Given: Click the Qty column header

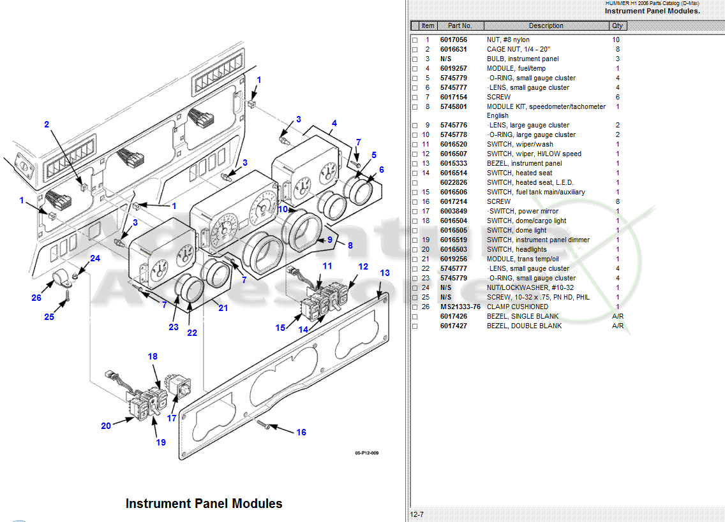Looking at the screenshot, I should [x=618, y=26].
